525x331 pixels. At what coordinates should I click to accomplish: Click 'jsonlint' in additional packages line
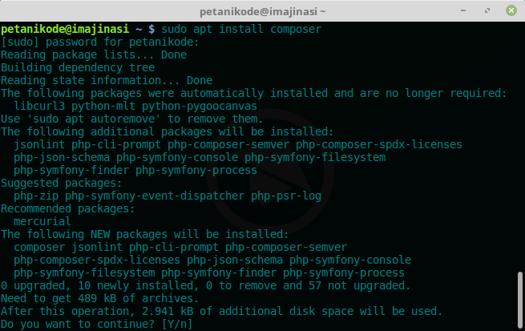click(39, 144)
